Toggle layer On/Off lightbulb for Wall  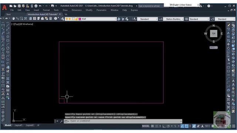tap(67, 19)
